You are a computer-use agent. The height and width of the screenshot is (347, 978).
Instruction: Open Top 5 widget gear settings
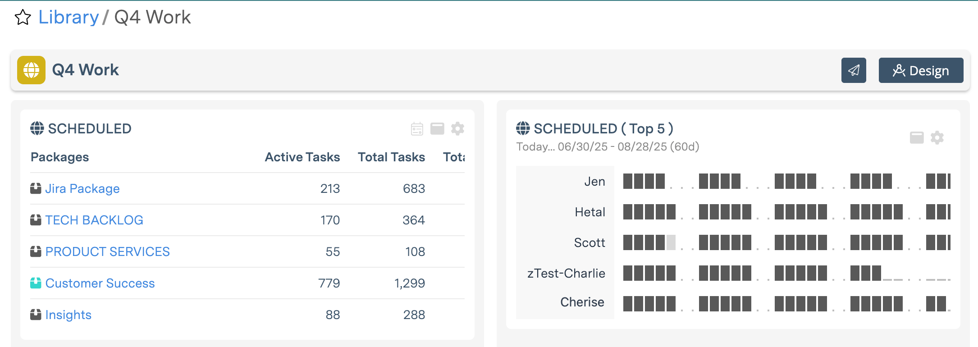coord(937,137)
